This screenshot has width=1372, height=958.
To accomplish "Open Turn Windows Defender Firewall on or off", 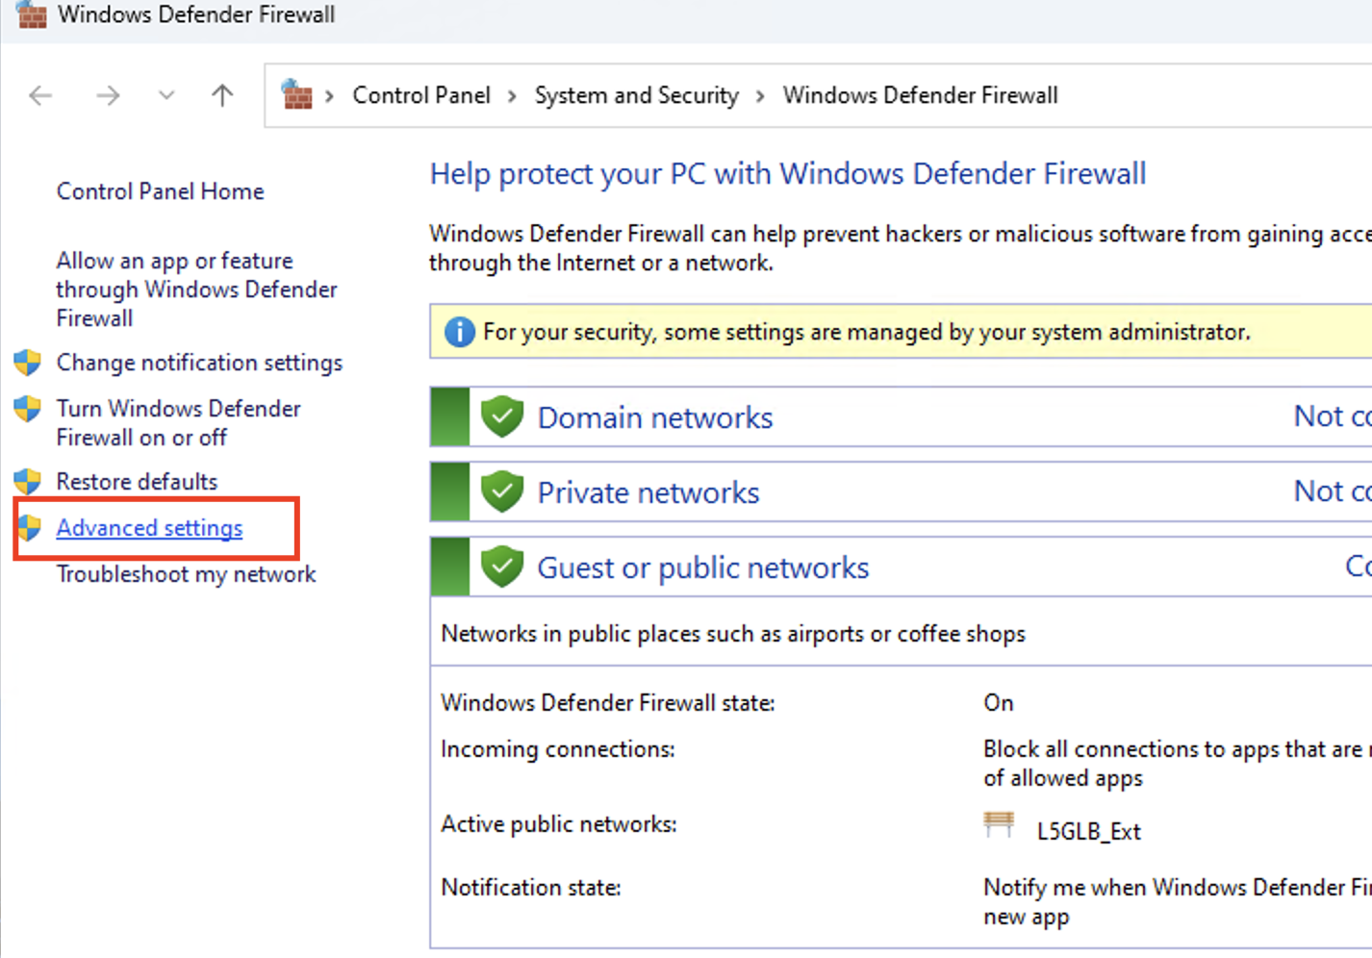I will tap(178, 423).
